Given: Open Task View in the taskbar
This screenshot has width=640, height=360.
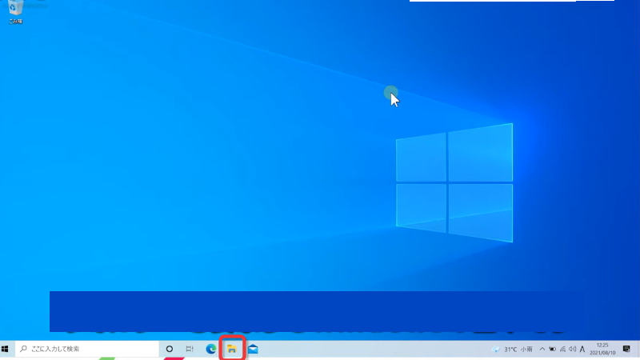Looking at the screenshot, I should pyautogui.click(x=190, y=349).
